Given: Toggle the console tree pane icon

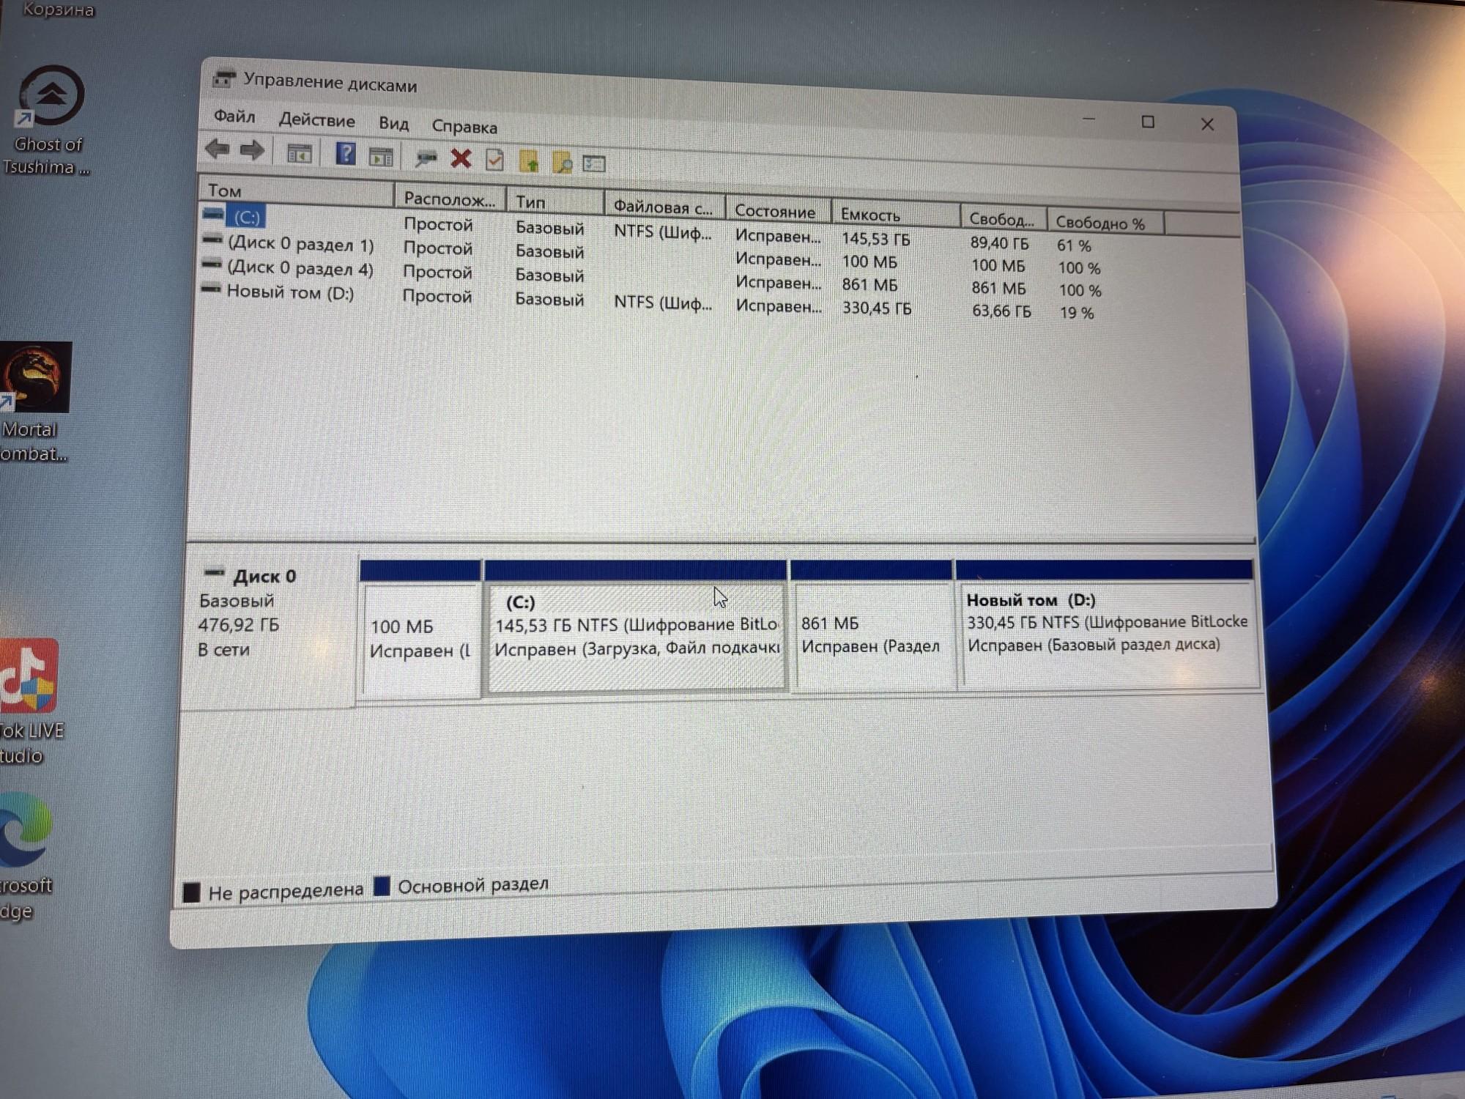Looking at the screenshot, I should click(x=299, y=154).
